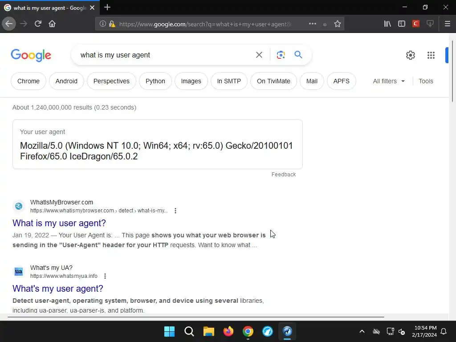Go back to the previous page
Screen dimensions: 456x342
pos(9,24)
